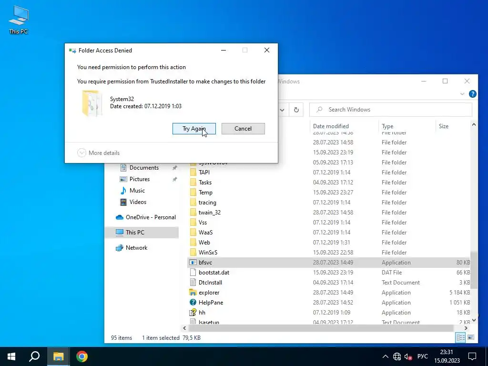
Task: Open address bar history dropdown
Action: point(282,110)
